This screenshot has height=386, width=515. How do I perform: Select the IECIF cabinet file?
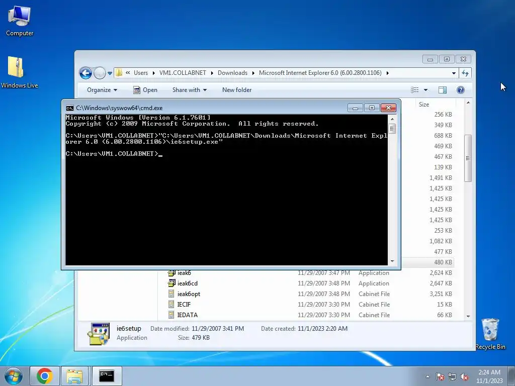tap(184, 304)
